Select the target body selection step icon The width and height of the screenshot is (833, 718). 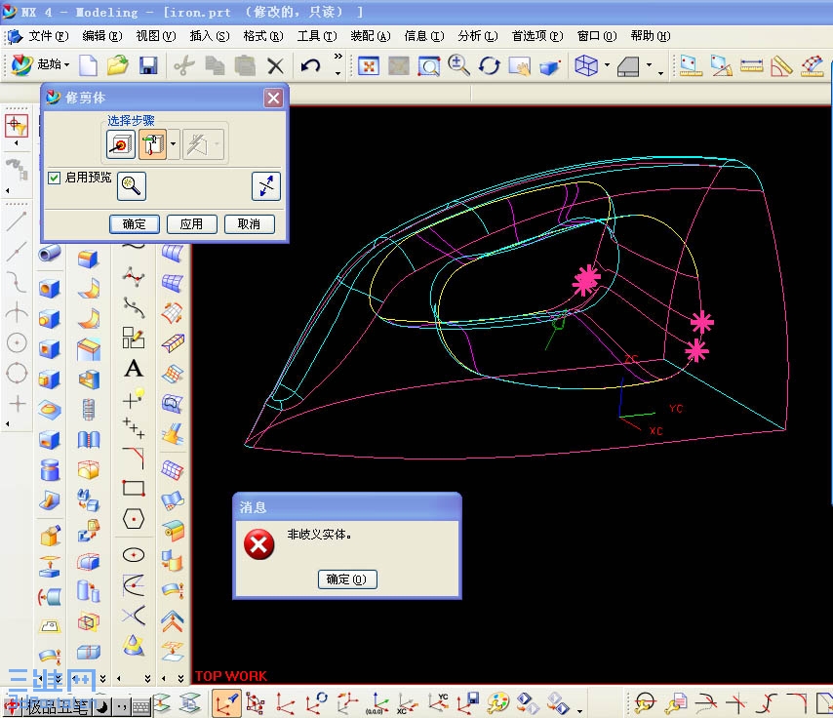(121, 145)
